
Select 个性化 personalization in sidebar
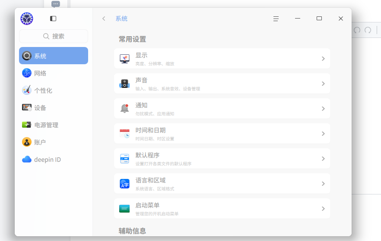pos(54,90)
